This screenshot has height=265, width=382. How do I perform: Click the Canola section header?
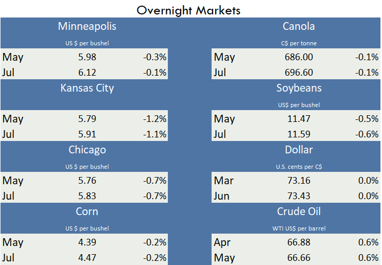299,26
